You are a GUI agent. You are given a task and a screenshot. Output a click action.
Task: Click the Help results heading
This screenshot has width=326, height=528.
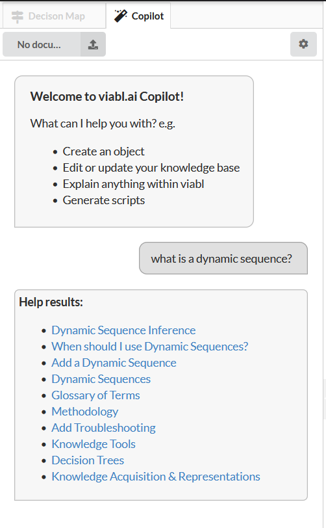(51, 302)
